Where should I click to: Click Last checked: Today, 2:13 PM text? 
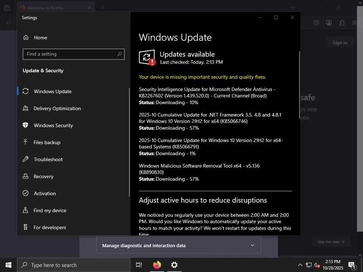click(191, 62)
